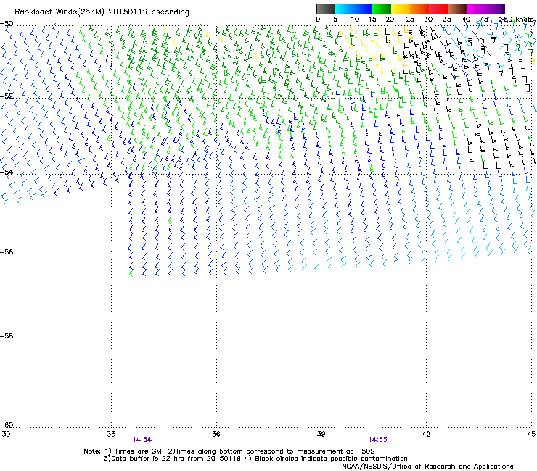Click the orange 25-30 knots color segment
This screenshot has width=537, height=471.
pos(419,9)
